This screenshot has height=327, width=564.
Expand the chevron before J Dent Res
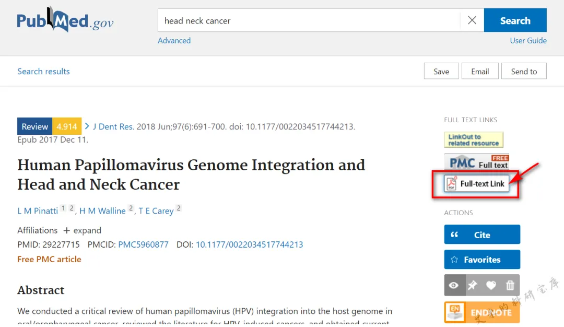(x=87, y=126)
